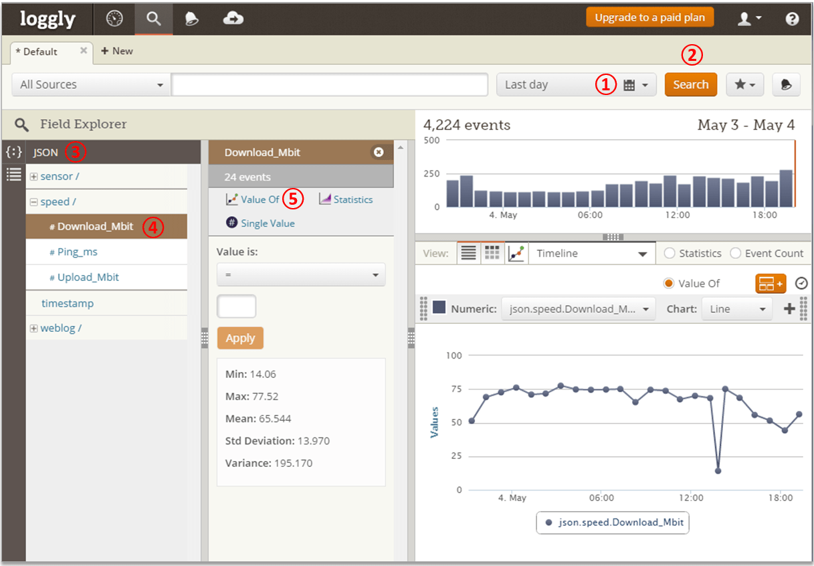Image resolution: width=814 pixels, height=566 pixels.
Task: Open the Chart type Line dropdown
Action: tap(737, 309)
